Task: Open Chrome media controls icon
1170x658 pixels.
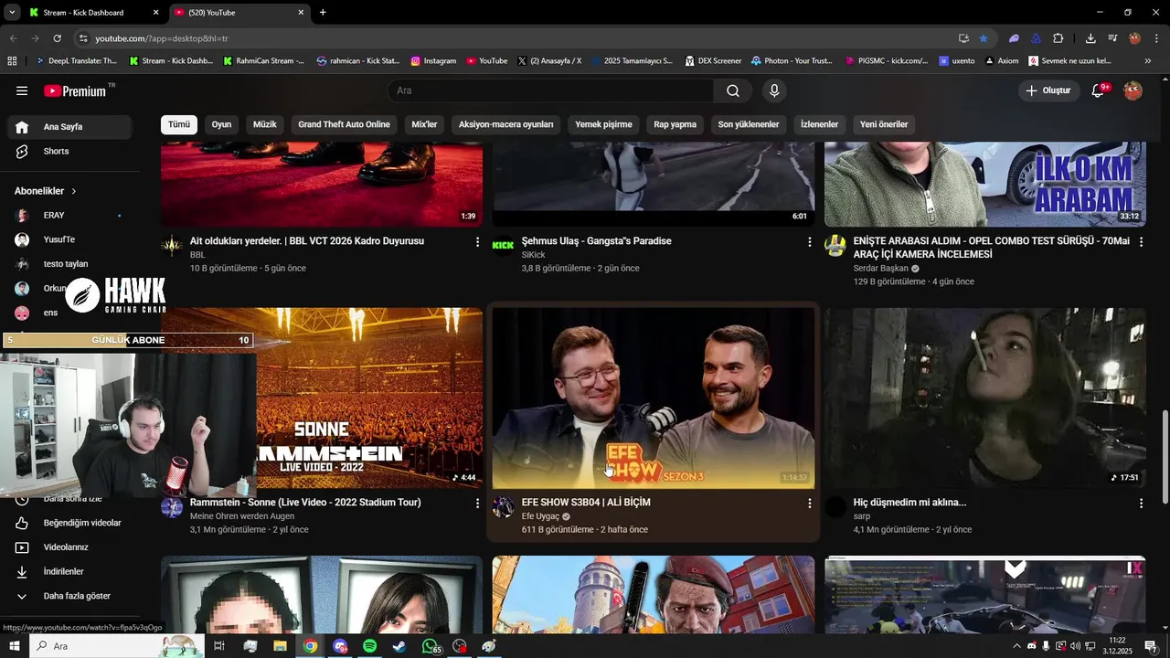Action: coord(1112,38)
